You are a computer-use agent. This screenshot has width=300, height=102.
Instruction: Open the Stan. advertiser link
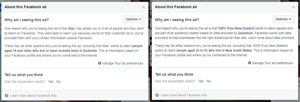[72, 29]
